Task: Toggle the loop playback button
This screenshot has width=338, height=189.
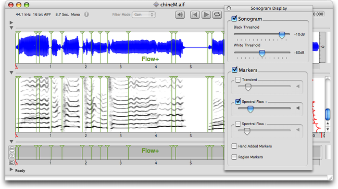Action: coord(217,15)
